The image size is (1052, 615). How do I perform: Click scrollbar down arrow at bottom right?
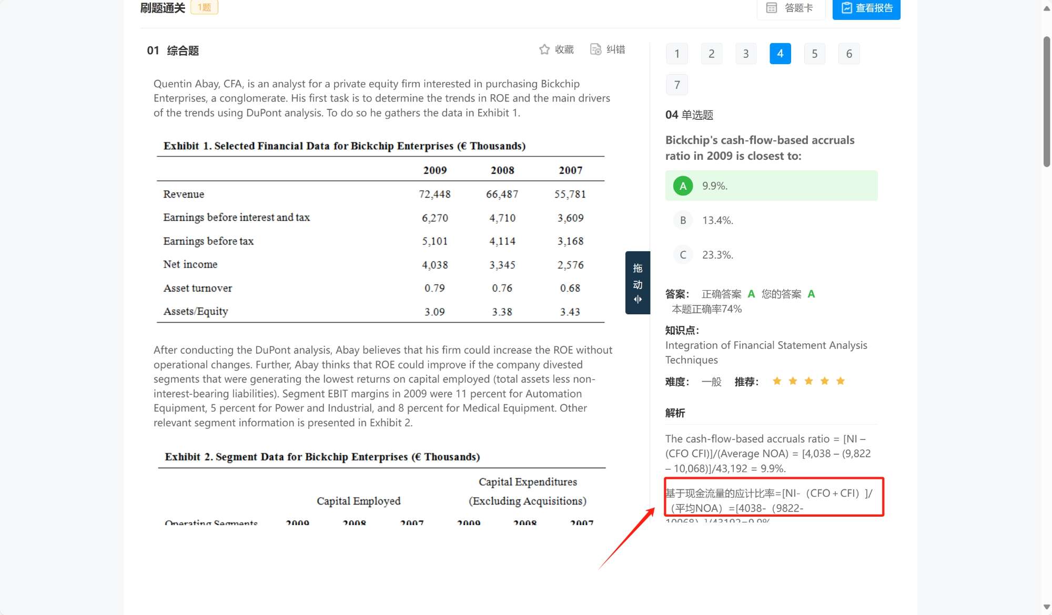tap(1046, 607)
